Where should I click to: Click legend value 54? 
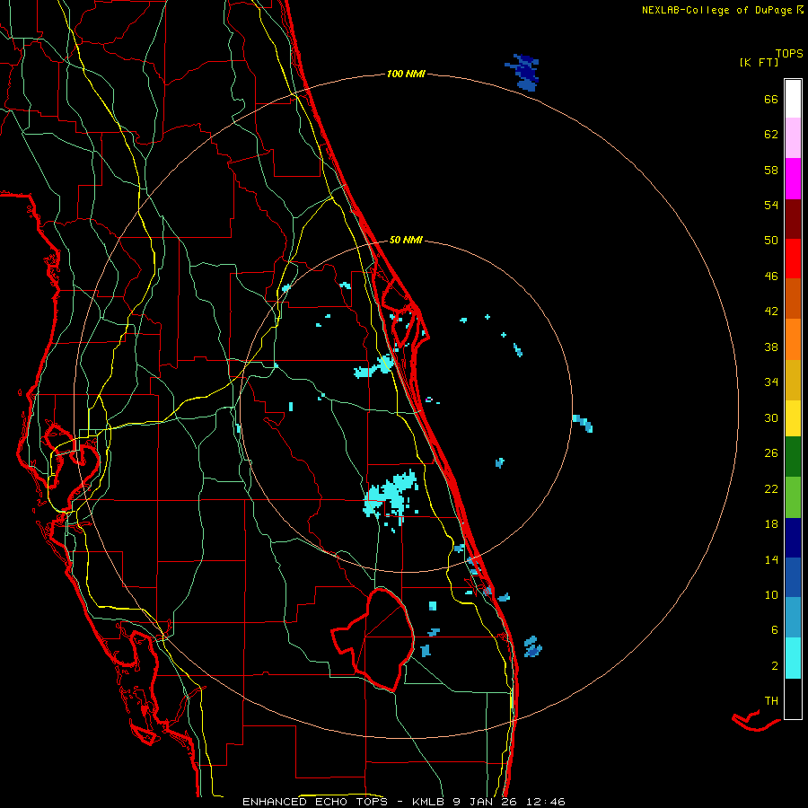coord(771,205)
